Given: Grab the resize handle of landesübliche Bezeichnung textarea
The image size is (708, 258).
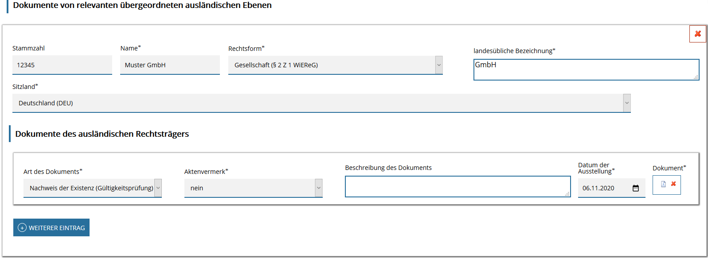Looking at the screenshot, I should tap(696, 77).
